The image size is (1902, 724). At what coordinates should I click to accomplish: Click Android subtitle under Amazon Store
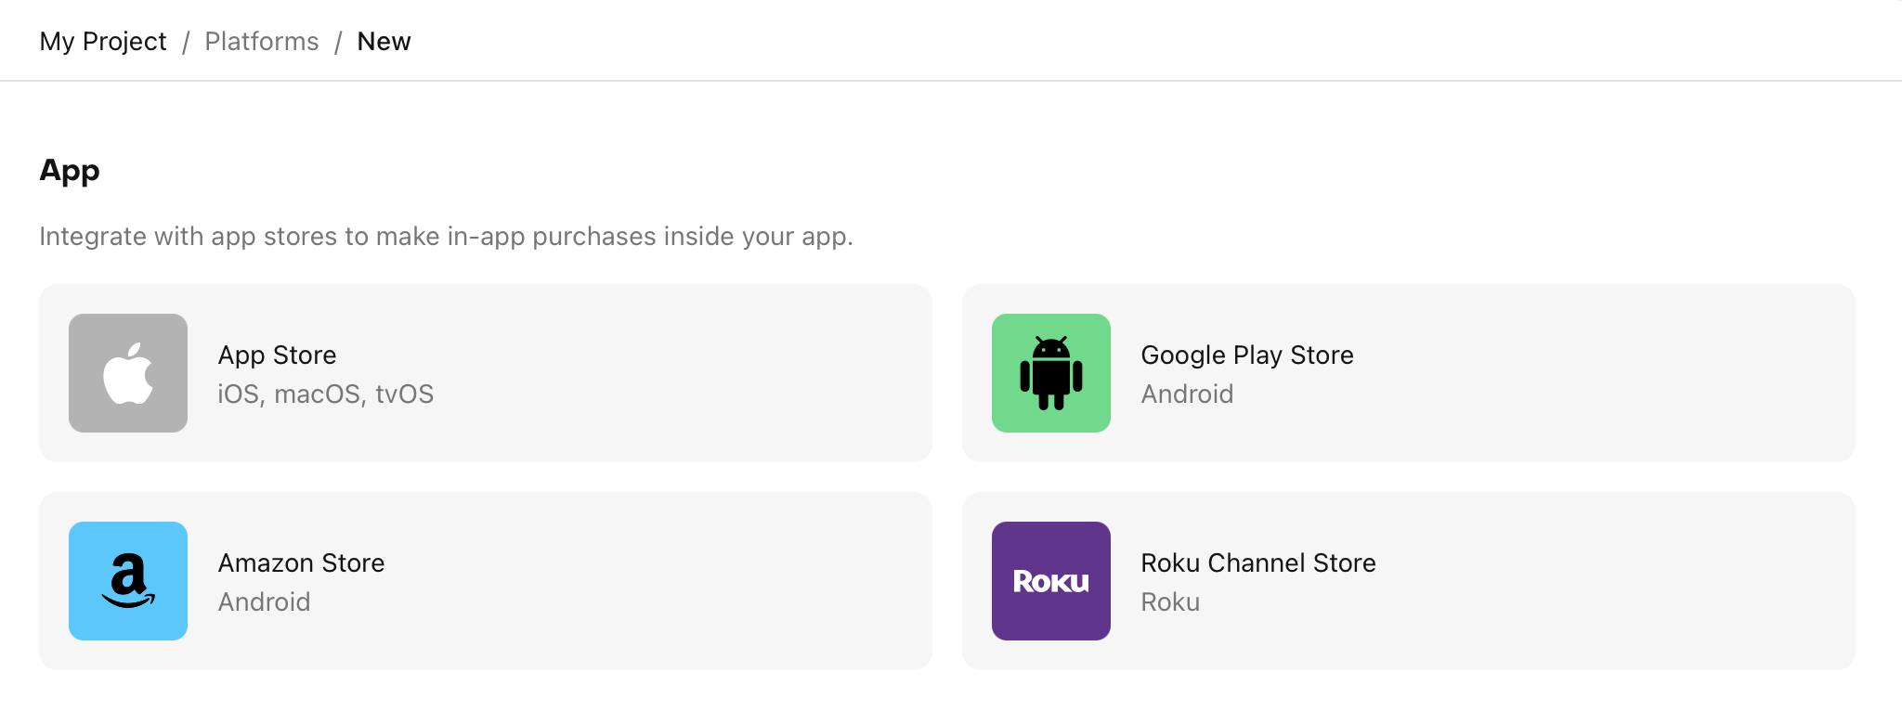click(264, 602)
